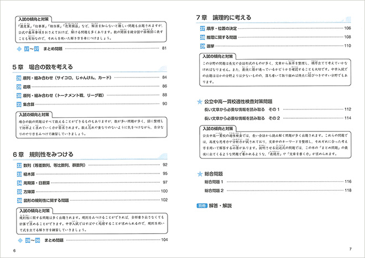The width and height of the screenshot is (365, 258).
Task: Click page number 118 for 総合問題 2
Action: (x=348, y=190)
